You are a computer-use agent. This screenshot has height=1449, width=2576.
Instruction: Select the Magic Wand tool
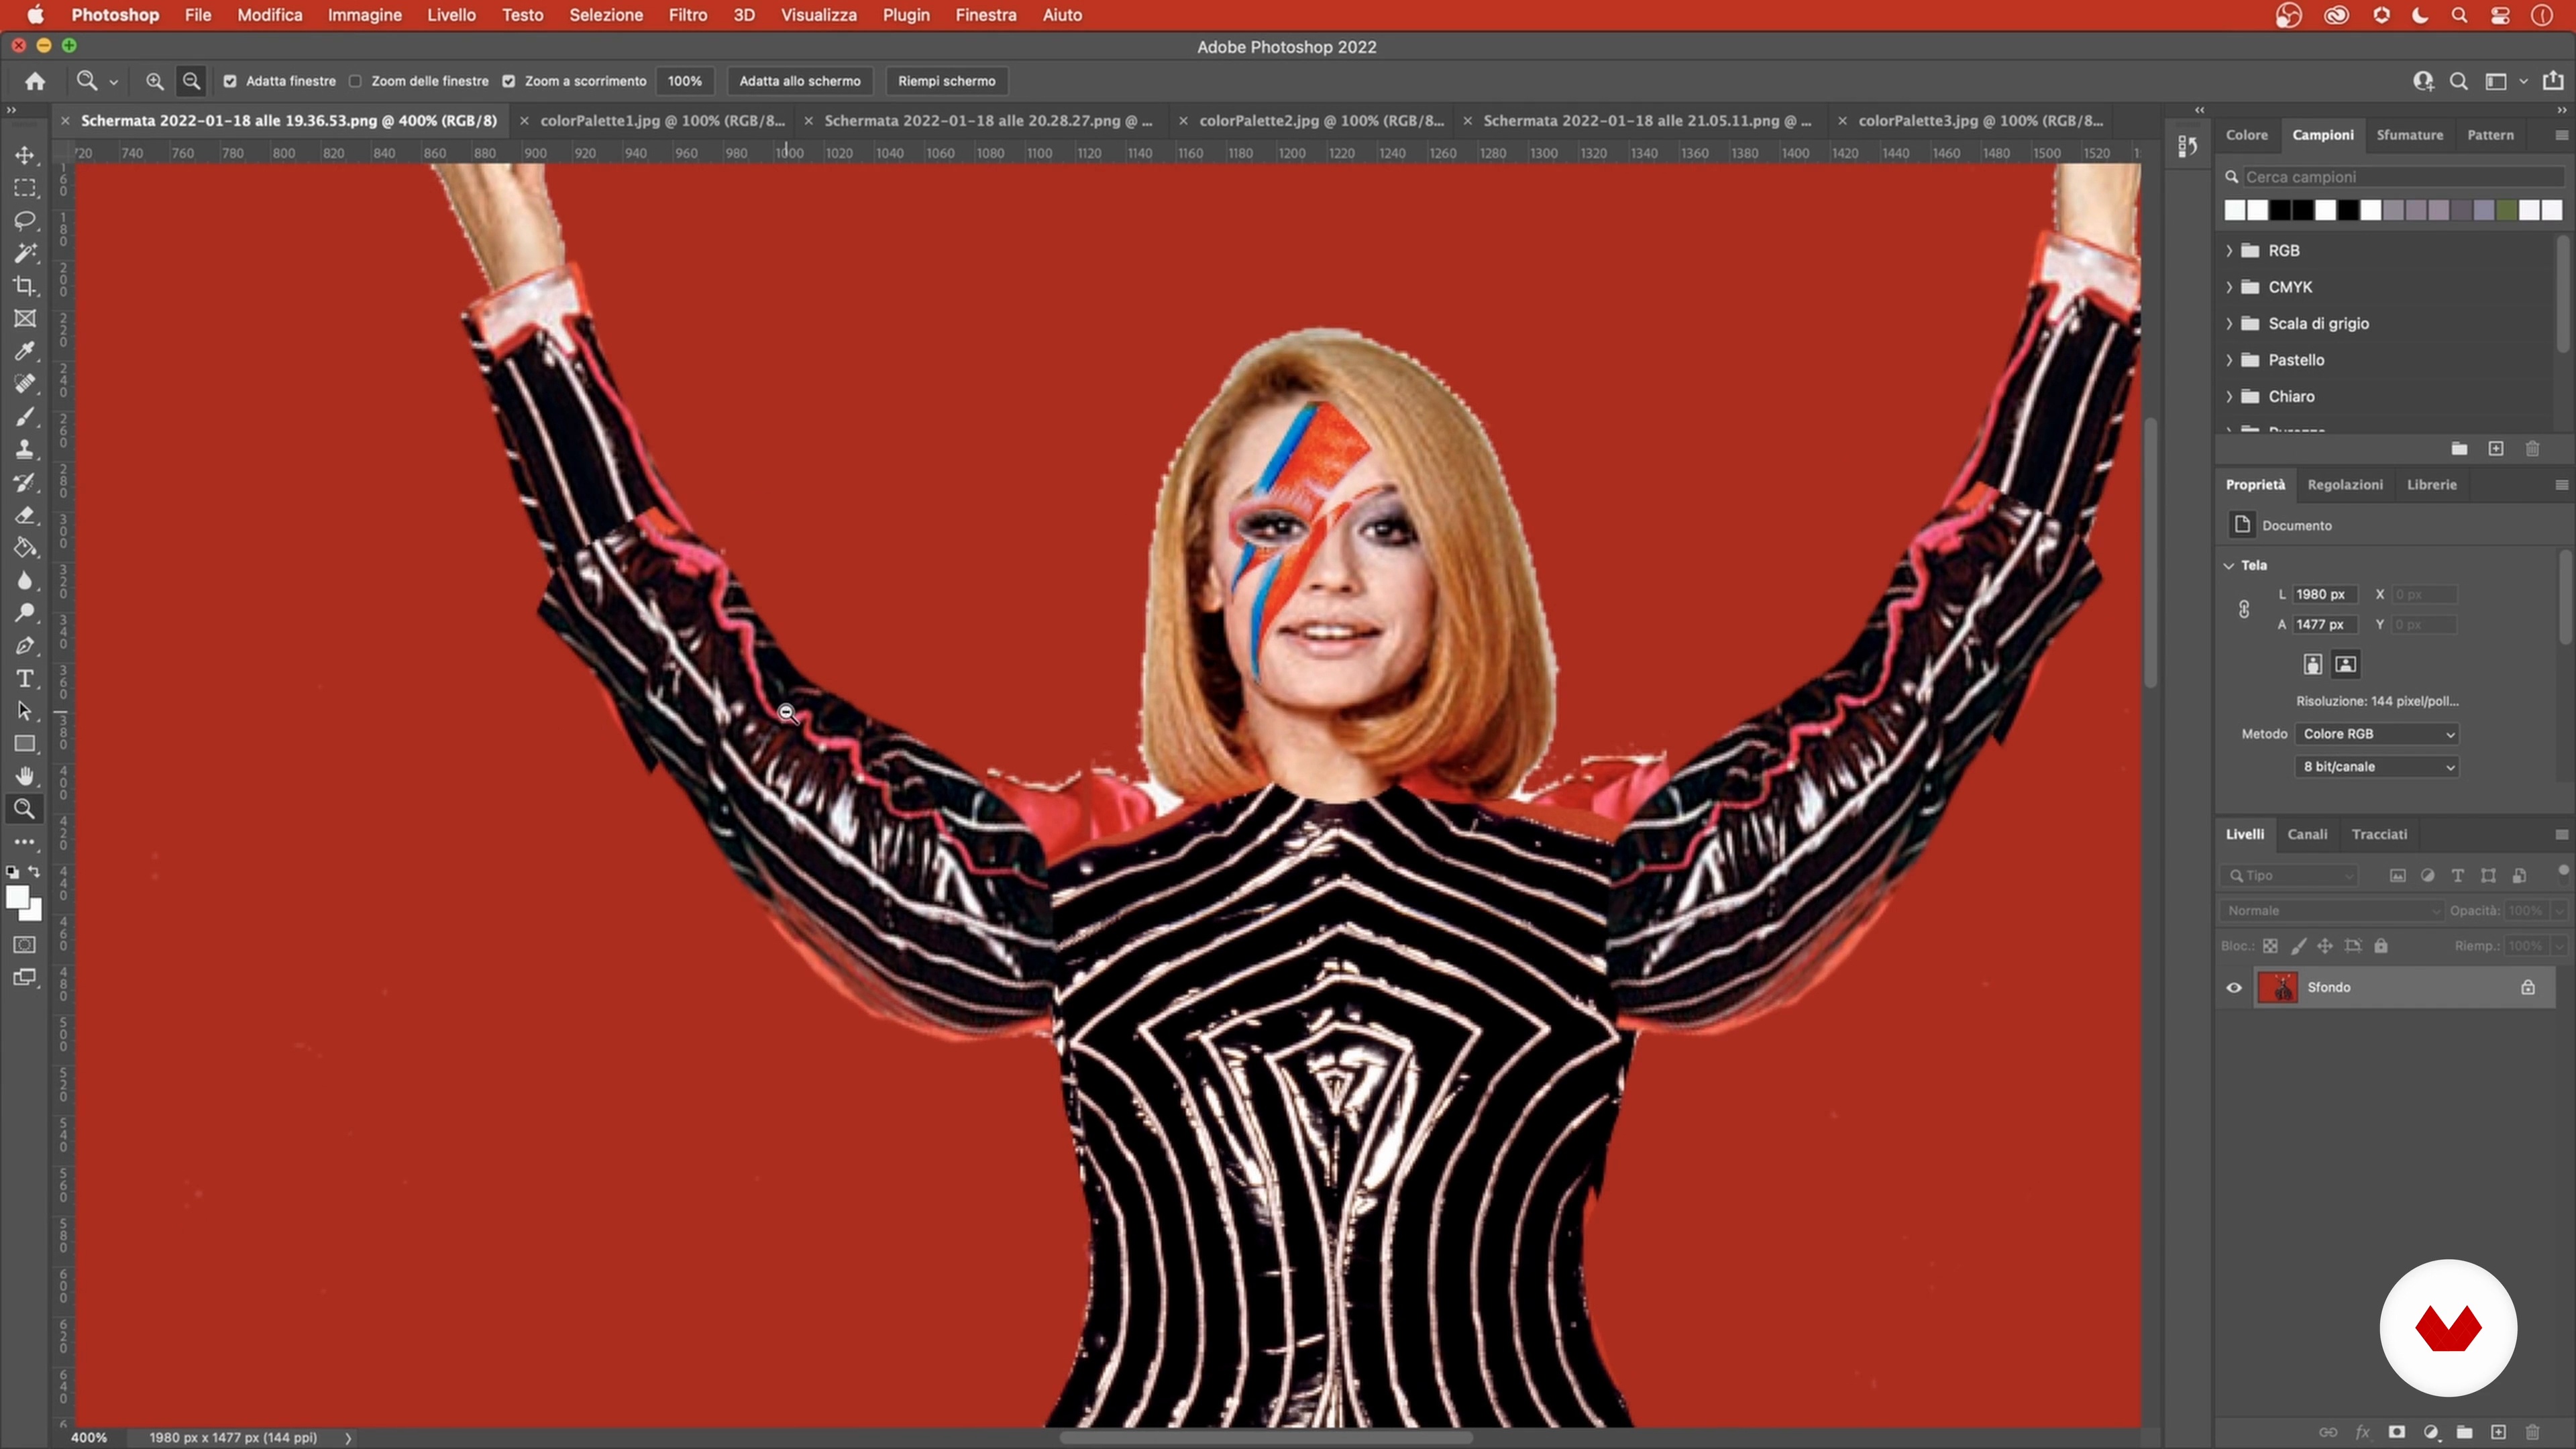pyautogui.click(x=25, y=253)
